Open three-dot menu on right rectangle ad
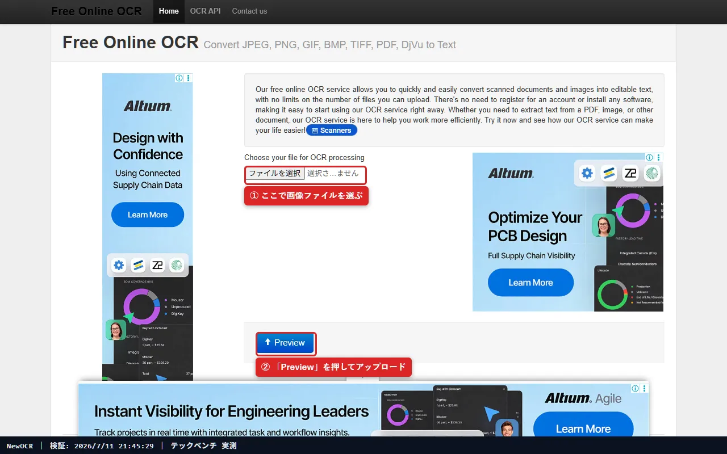Image resolution: width=727 pixels, height=454 pixels. tap(659, 157)
